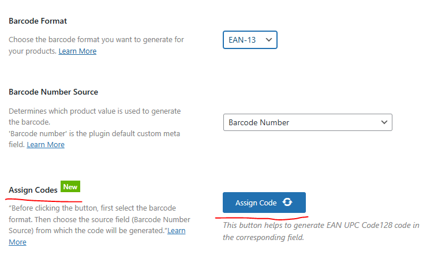Screen dimensions: 438x266
Task: Select the Assign Codes heading
Action: coord(33,190)
